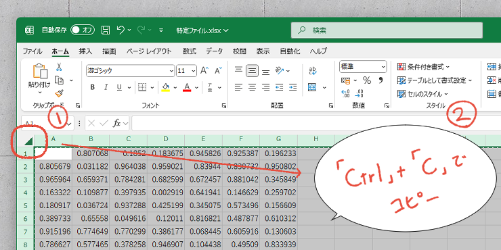The height and width of the screenshot is (250, 501).
Task: Decrease font size with the smaller A icon
Action: click(219, 70)
